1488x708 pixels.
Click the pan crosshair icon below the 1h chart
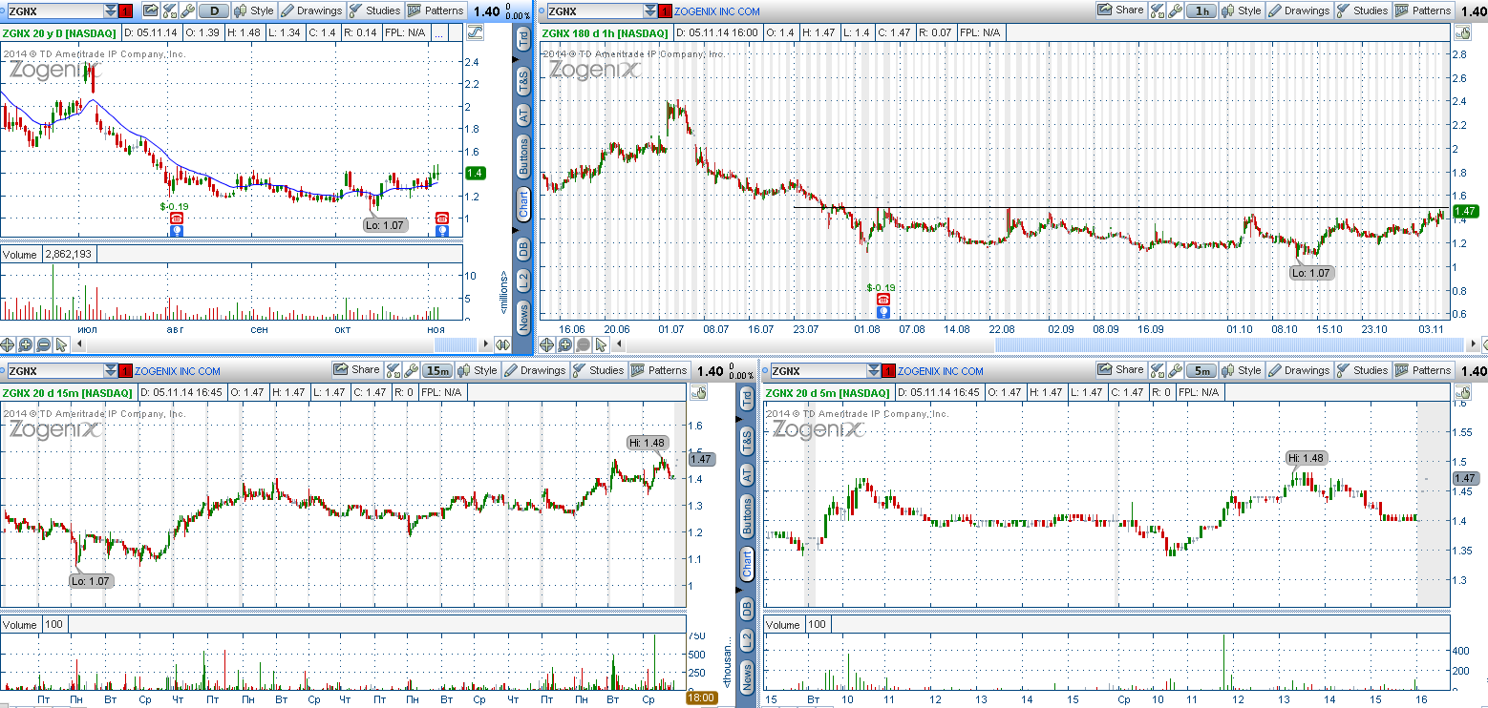coord(547,344)
